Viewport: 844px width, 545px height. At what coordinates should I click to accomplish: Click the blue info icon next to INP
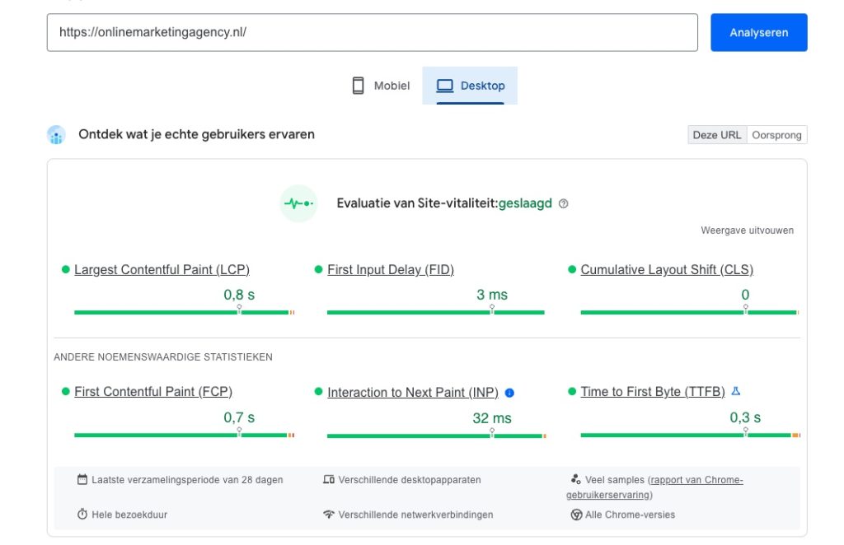tap(509, 393)
